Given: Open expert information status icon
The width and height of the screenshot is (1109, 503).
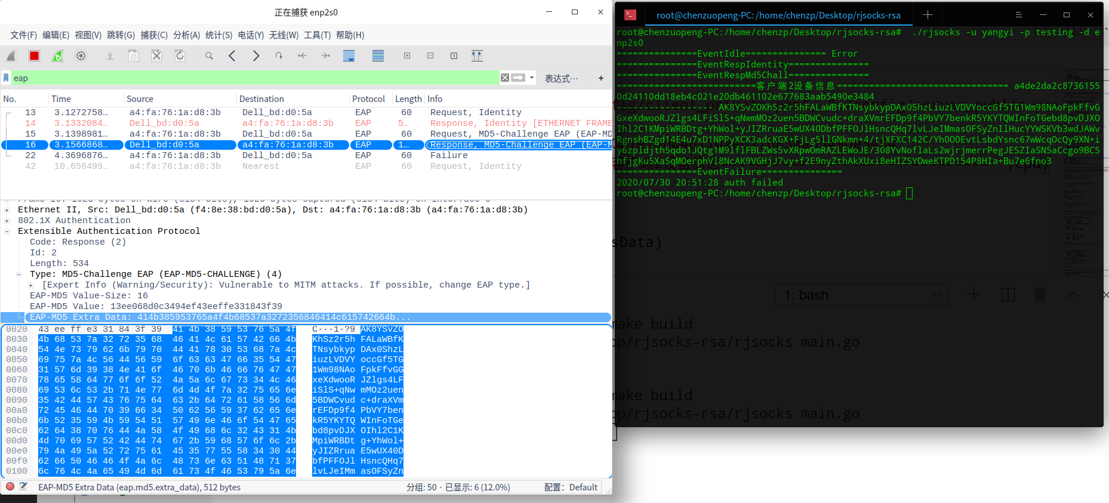Looking at the screenshot, I should coord(10,487).
